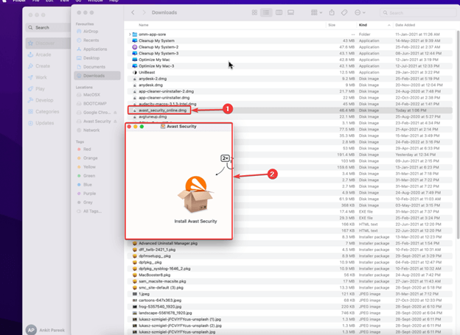Image resolution: width=460 pixels, height=335 pixels.
Task: Open the Finder action (more) menu
Action: coord(360,13)
